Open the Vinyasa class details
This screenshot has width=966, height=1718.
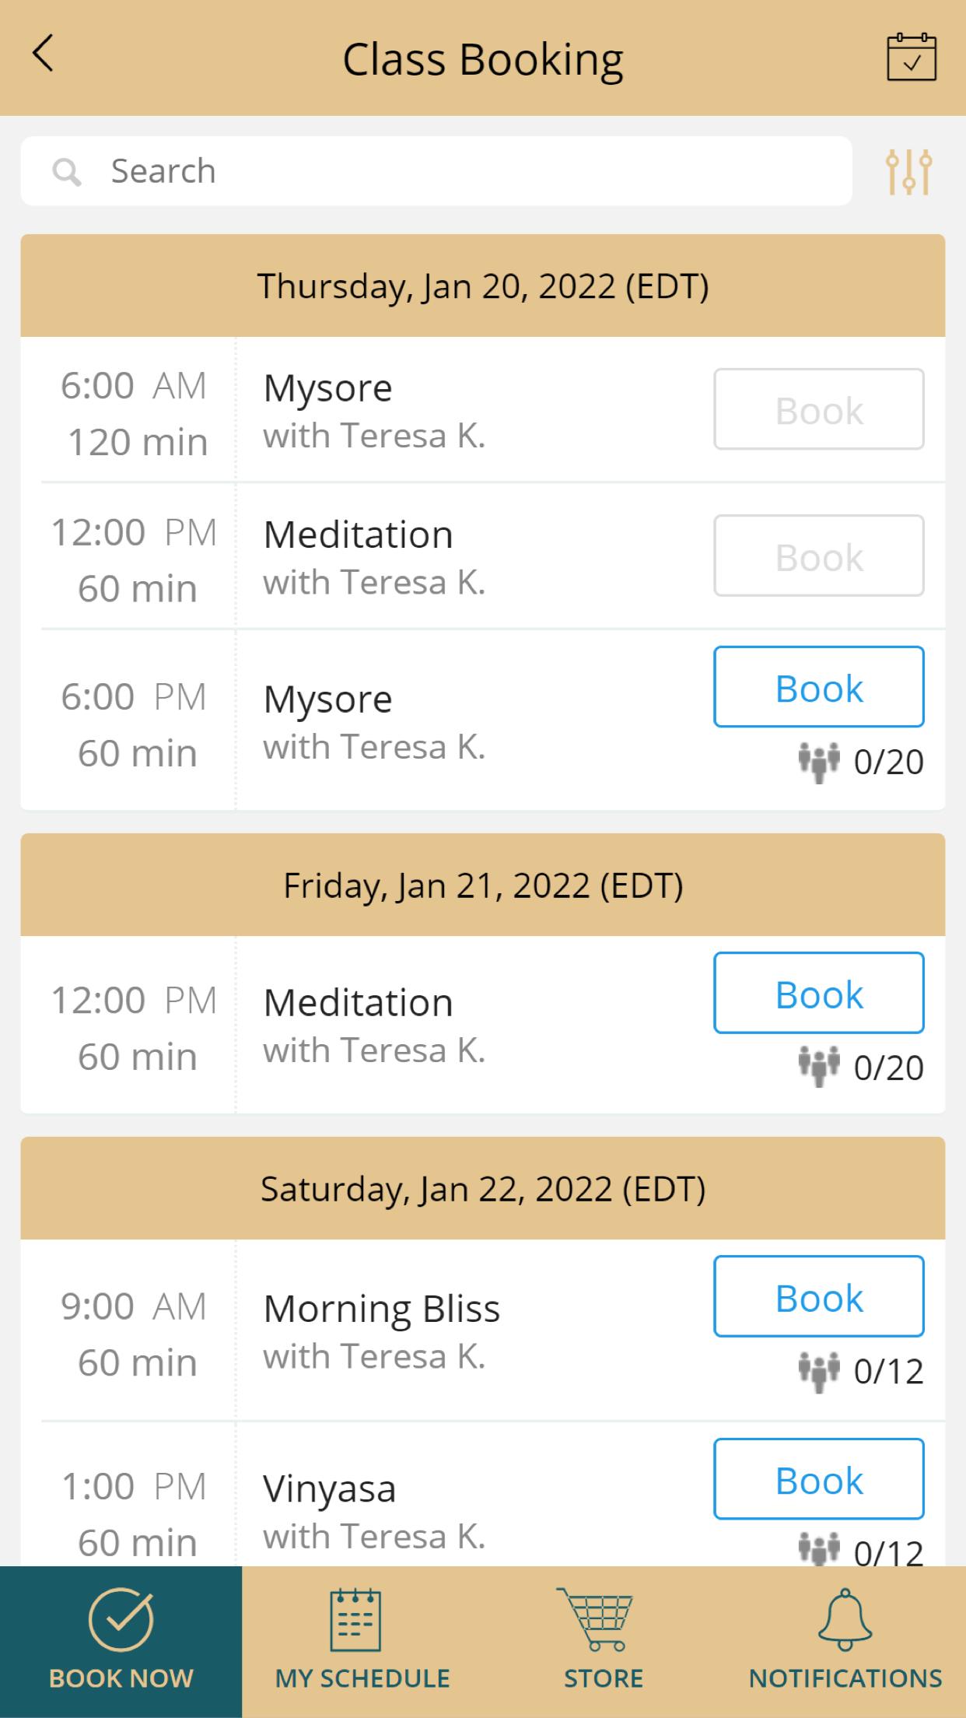click(x=330, y=1489)
